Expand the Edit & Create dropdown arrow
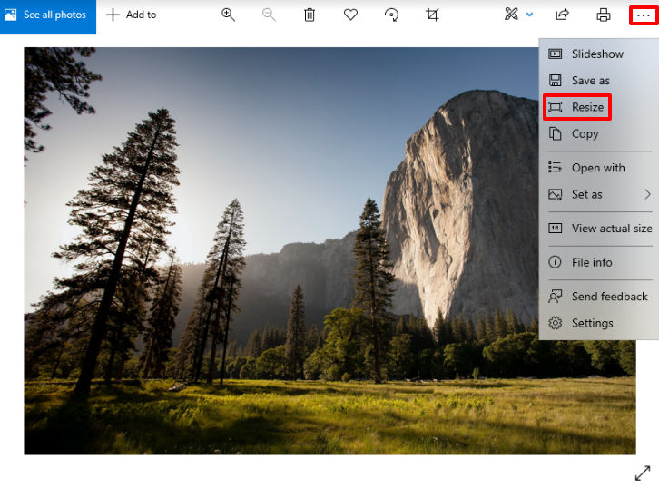Viewport: 659px width, 488px height. pos(530,15)
